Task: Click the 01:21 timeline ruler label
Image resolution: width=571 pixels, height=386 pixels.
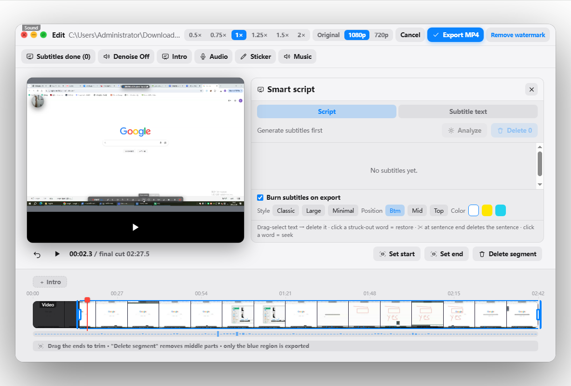Action: 285,293
